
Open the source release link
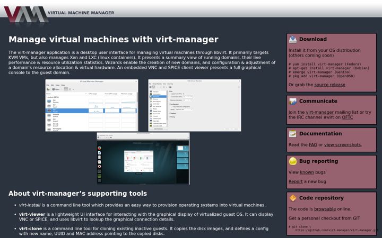[329, 85]
